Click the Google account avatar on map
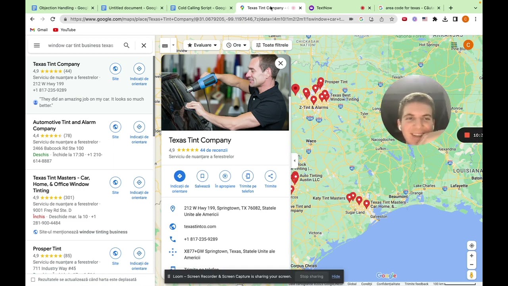Screen dimensions: 508x286 pos(468,45)
